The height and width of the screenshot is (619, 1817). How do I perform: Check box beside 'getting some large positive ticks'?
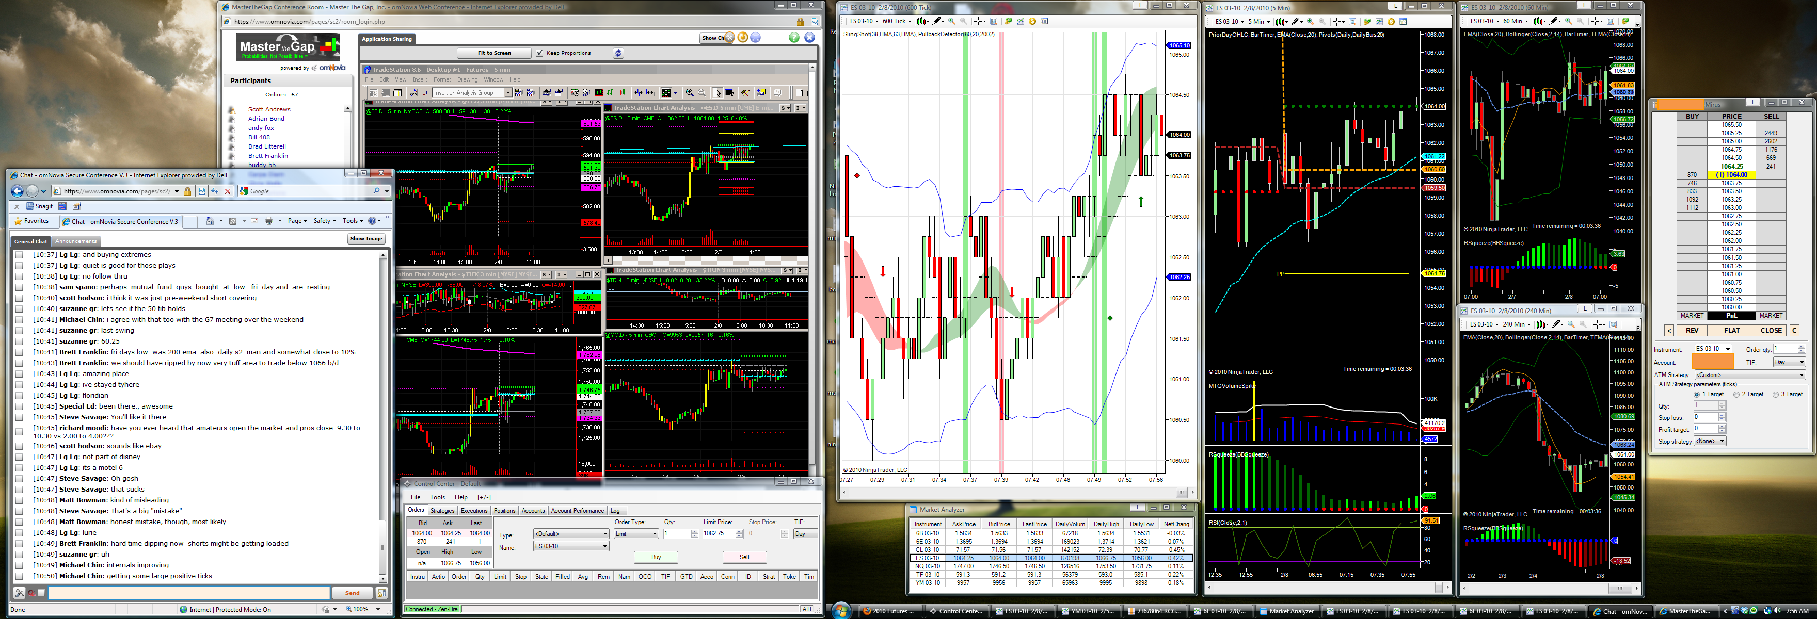[x=20, y=576]
